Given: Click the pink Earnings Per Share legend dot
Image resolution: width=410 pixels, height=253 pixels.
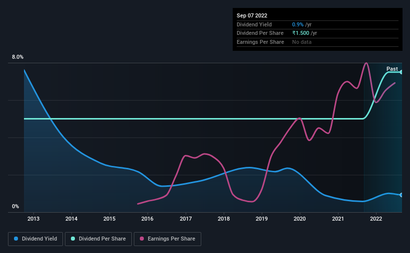Looking at the screenshot, I should coord(142,239).
